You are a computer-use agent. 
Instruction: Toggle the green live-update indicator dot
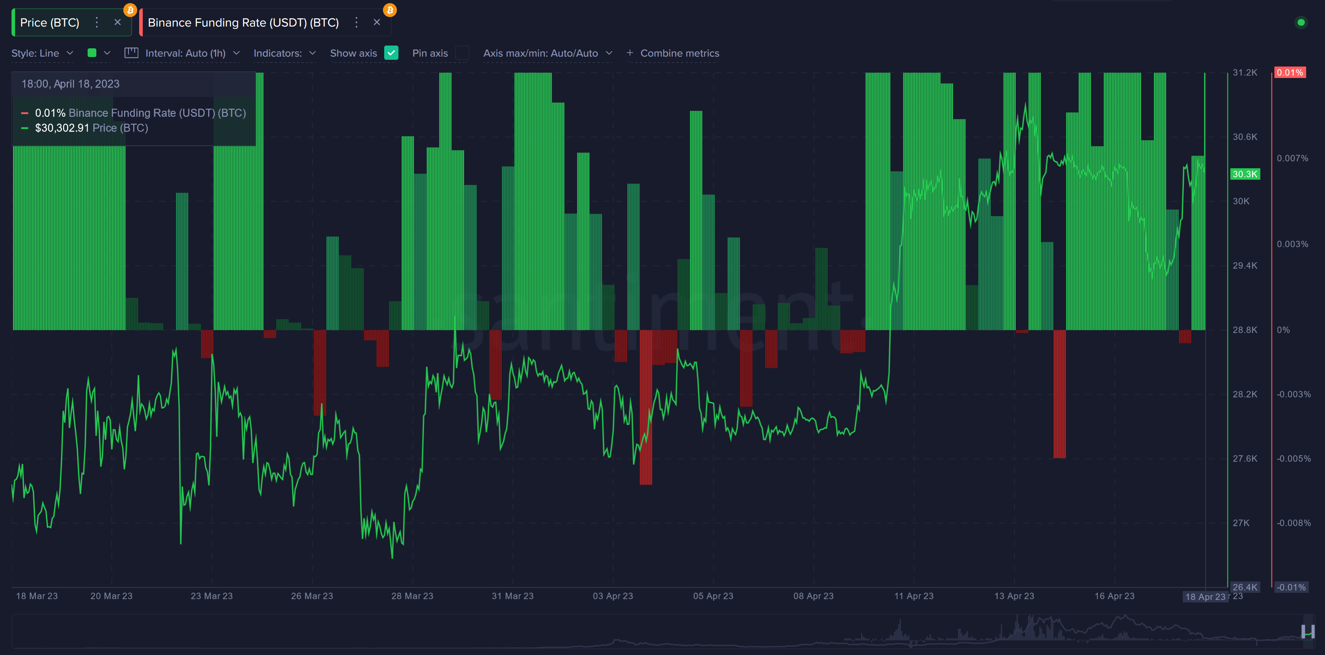pos(1301,23)
